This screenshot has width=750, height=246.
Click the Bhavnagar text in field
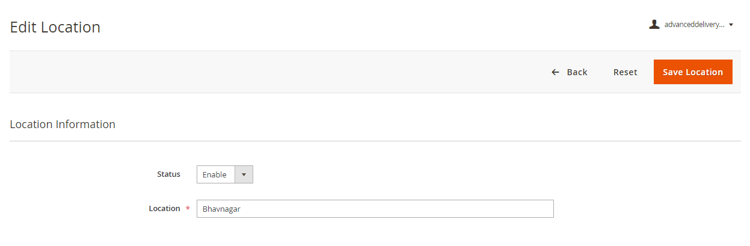pyautogui.click(x=221, y=209)
